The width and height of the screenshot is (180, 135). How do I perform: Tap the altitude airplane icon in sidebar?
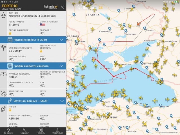pyautogui.click(x=3, y=48)
